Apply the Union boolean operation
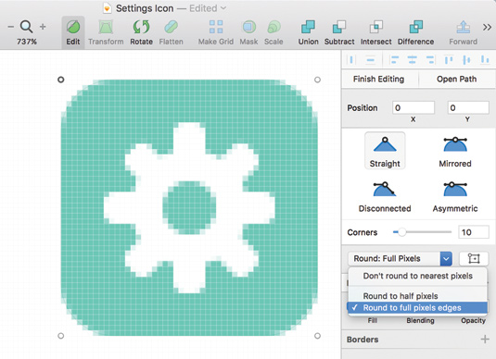Viewport: 496px width, 359px height. tap(308, 32)
